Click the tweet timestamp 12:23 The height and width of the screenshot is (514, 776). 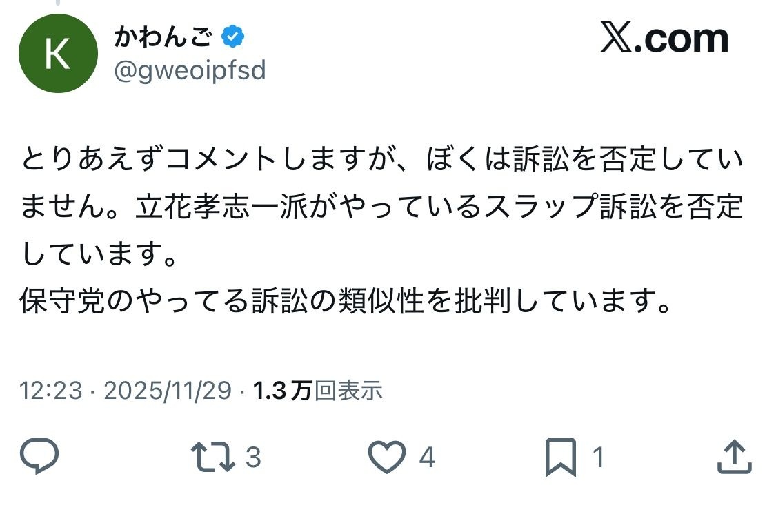pyautogui.click(x=48, y=389)
